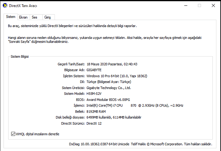221x151 pixels.
Task: Click the Disk belleği dosyası label
Action: click(x=70, y=118)
